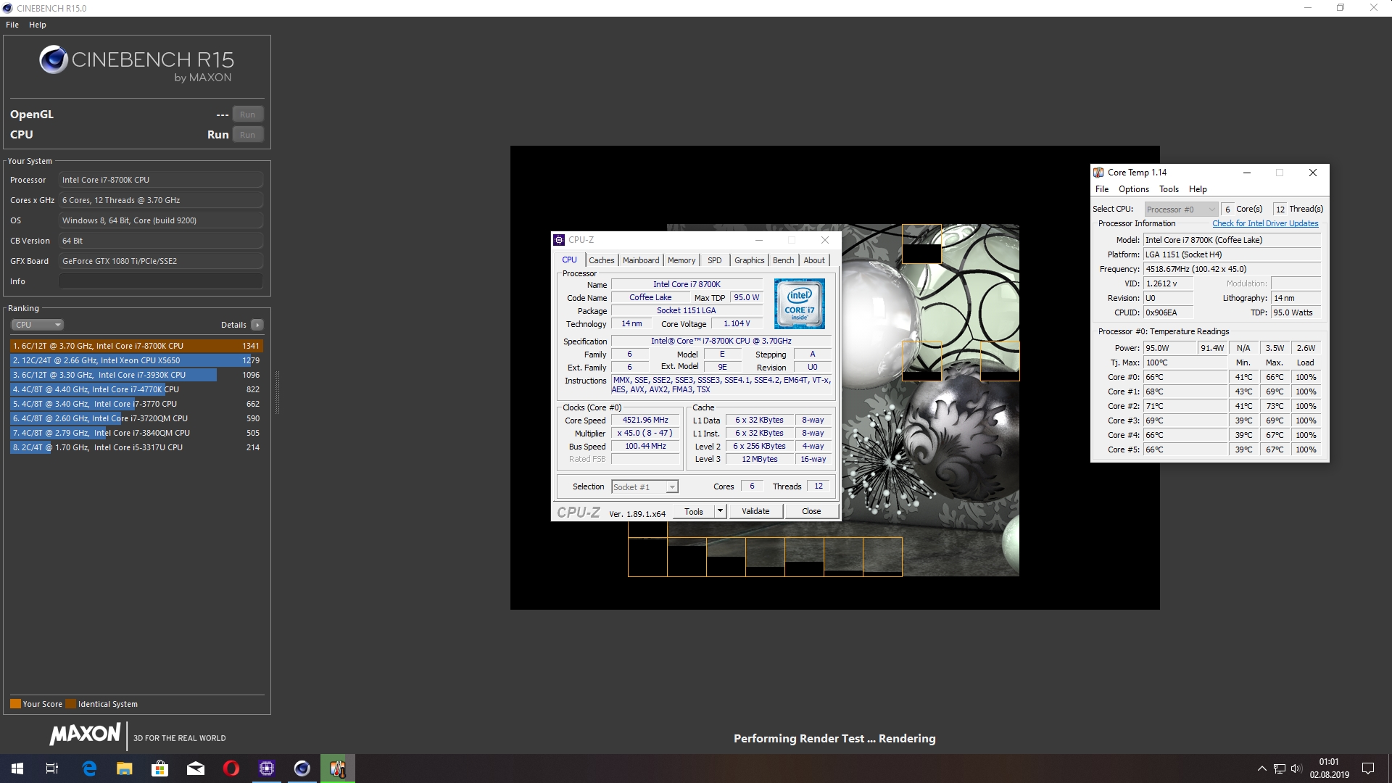Open the Tools menu in Core Temp
Screen dimensions: 1392x783
click(1169, 189)
